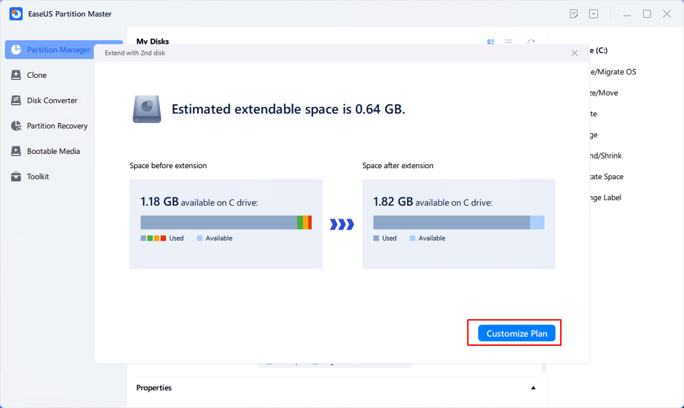Switch My Disks to card view
The width and height of the screenshot is (684, 408).
(490, 42)
